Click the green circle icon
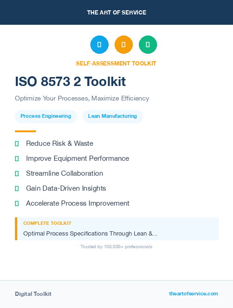 click(148, 44)
